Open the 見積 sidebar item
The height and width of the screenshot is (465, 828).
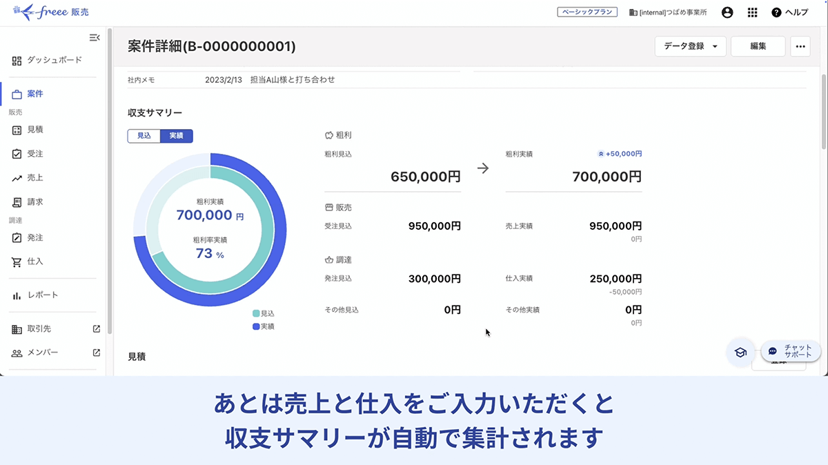point(35,130)
